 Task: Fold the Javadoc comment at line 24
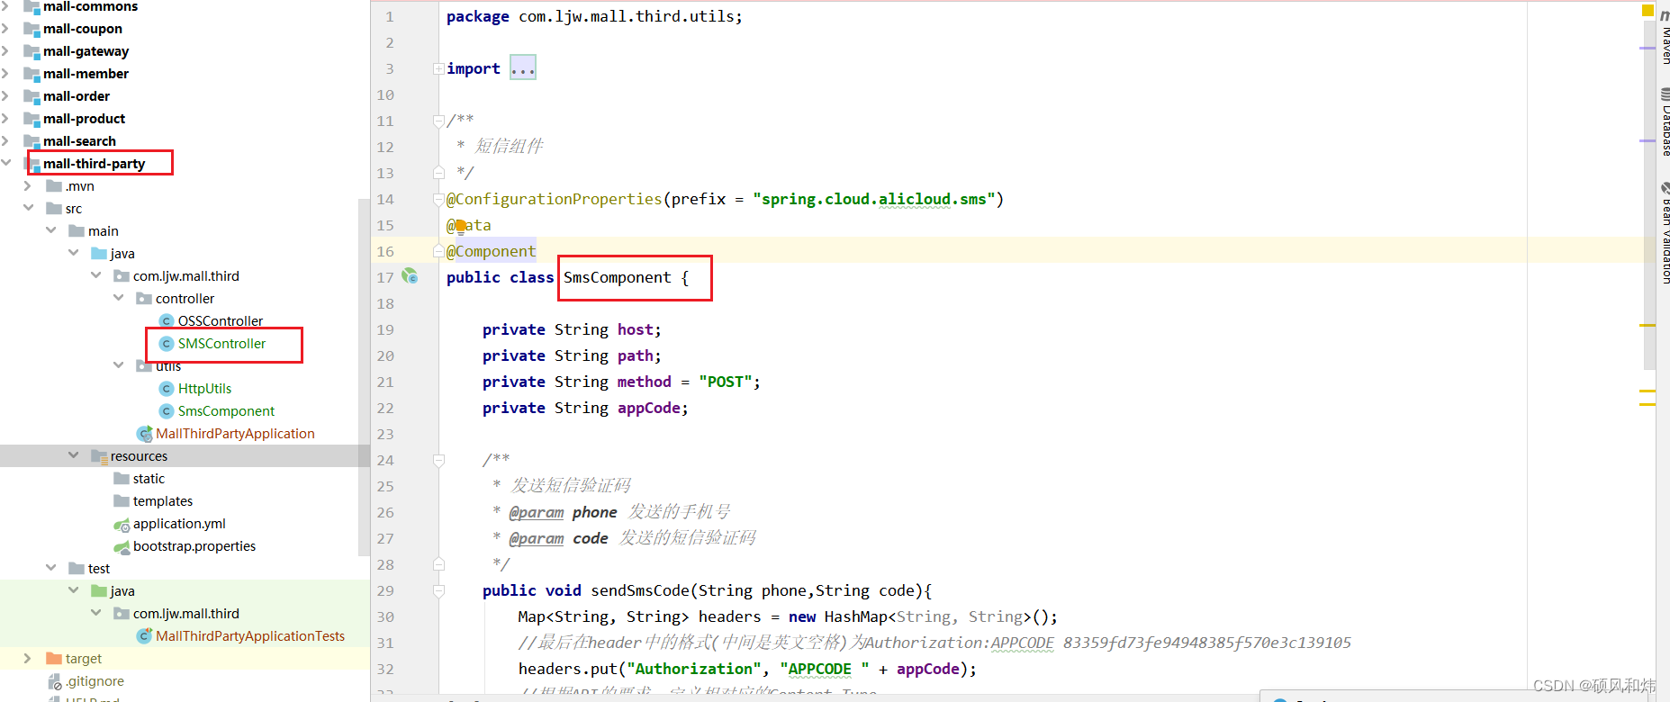(x=438, y=461)
